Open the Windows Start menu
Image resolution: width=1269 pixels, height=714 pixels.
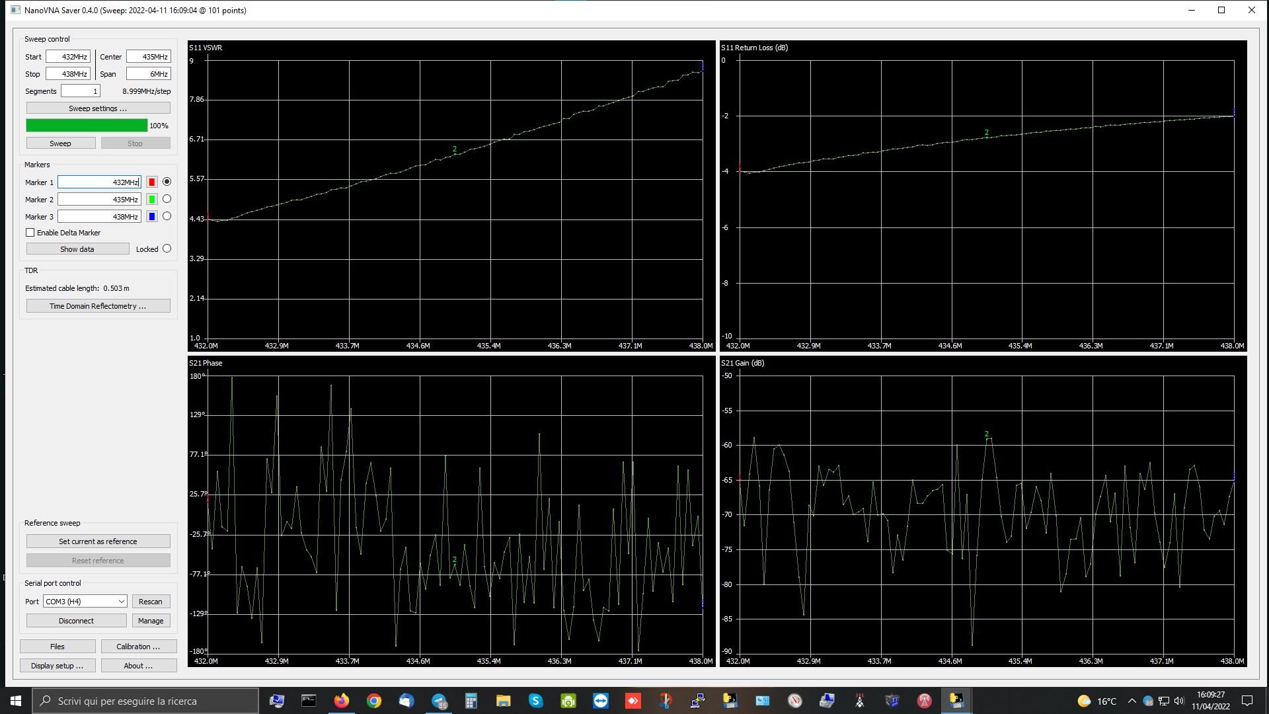[x=16, y=701]
